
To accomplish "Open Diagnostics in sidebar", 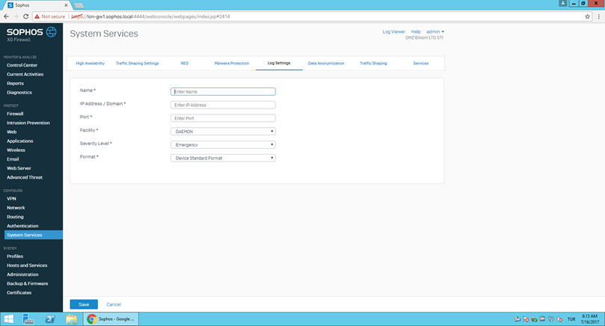I will pyautogui.click(x=19, y=93).
